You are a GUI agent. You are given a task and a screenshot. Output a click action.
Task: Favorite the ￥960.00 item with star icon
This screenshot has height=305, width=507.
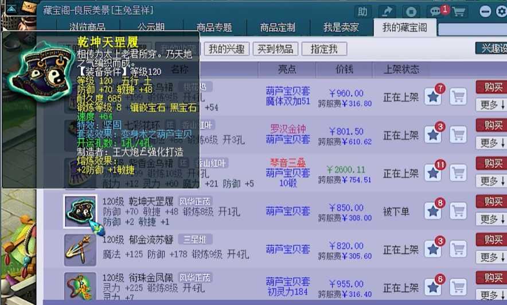click(x=433, y=96)
